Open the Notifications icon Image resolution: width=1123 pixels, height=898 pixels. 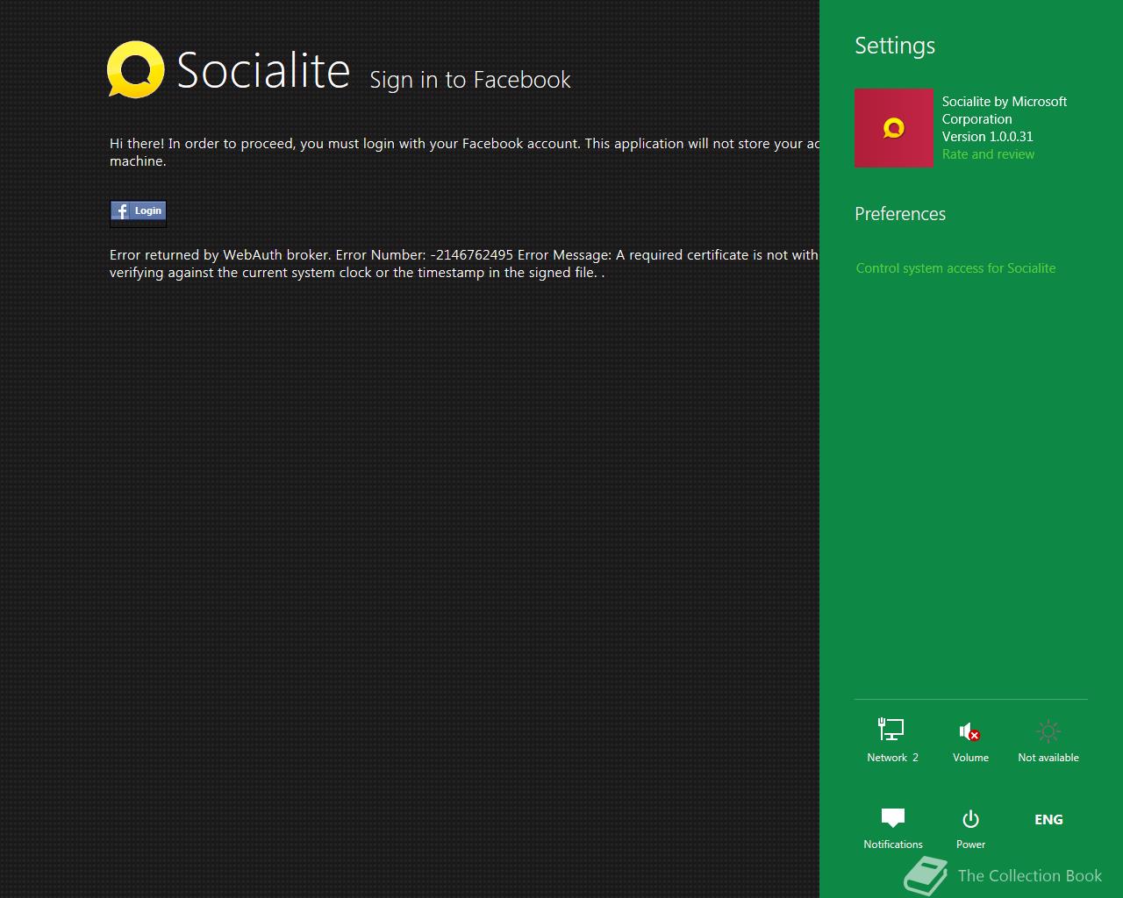pyautogui.click(x=892, y=829)
